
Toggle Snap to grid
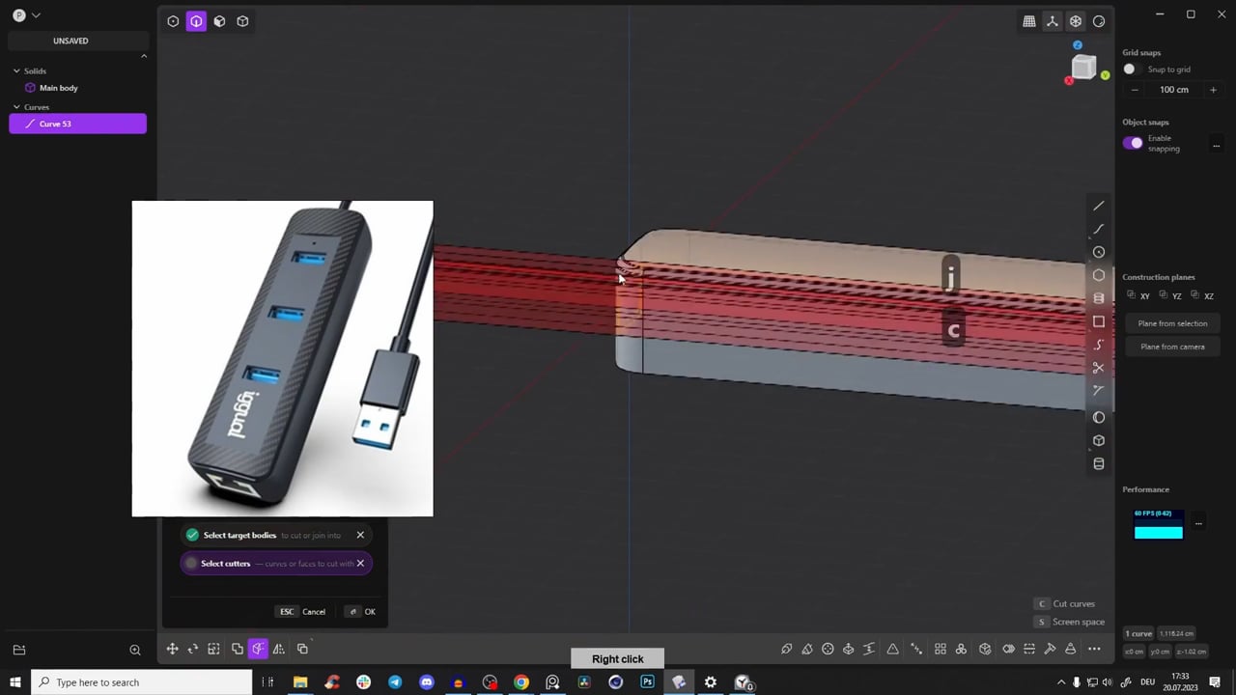1129,69
